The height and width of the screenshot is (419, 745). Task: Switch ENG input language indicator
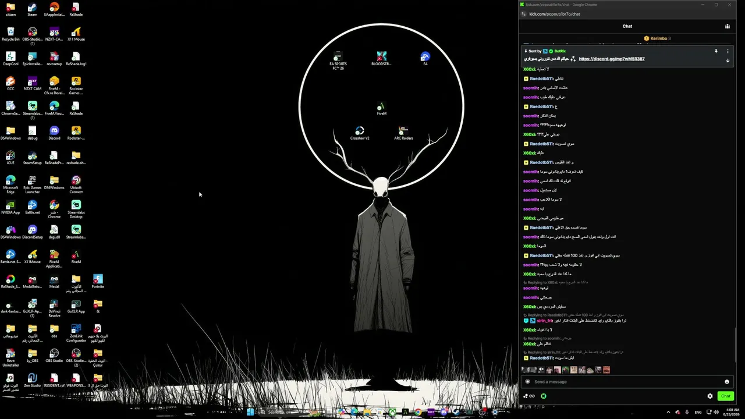pyautogui.click(x=698, y=412)
